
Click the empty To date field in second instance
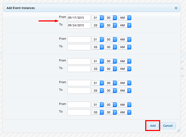pos(79,47)
